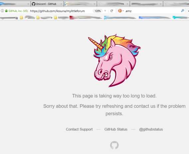Open the Contact Support link
The height and width of the screenshot is (154, 189).
(x=79, y=129)
